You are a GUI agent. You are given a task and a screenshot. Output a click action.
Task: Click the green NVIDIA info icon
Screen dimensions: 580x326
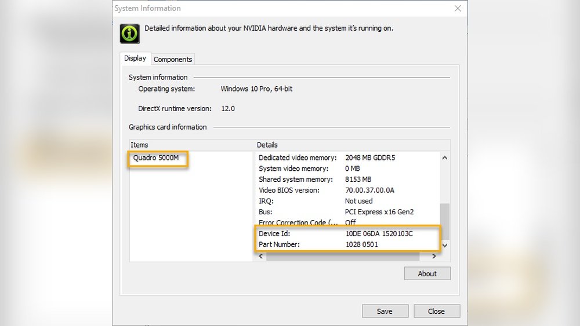click(129, 34)
